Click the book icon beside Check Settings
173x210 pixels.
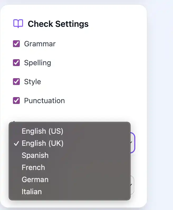pos(18,24)
